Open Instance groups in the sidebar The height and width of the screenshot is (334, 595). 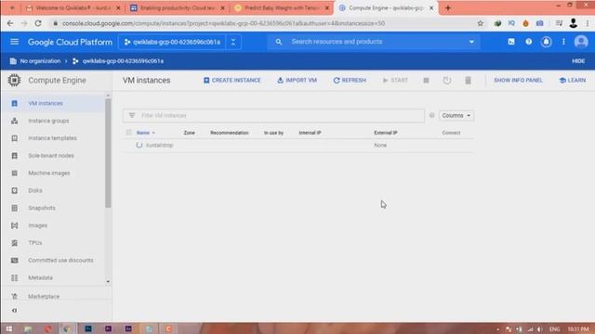coord(48,121)
